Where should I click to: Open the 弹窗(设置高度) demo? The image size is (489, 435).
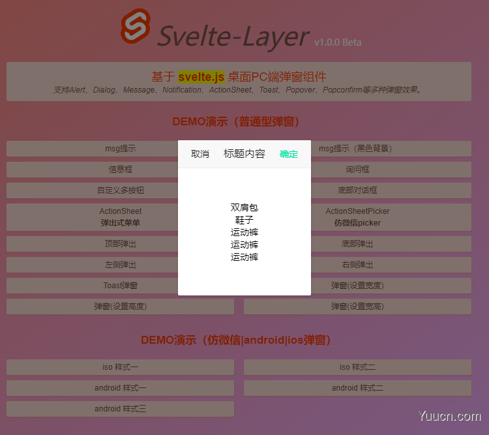coord(121,307)
